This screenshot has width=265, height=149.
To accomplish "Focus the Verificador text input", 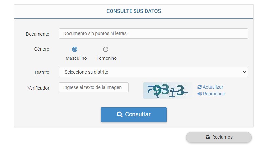I will [94, 87].
